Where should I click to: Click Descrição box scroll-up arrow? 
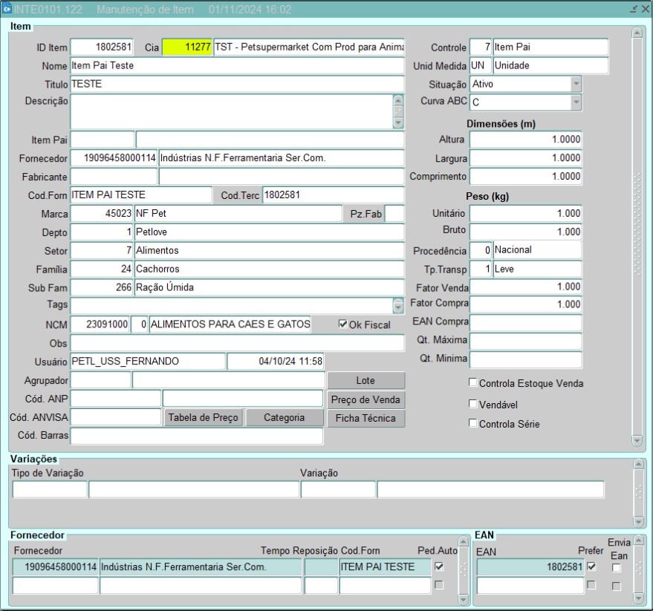(x=398, y=101)
